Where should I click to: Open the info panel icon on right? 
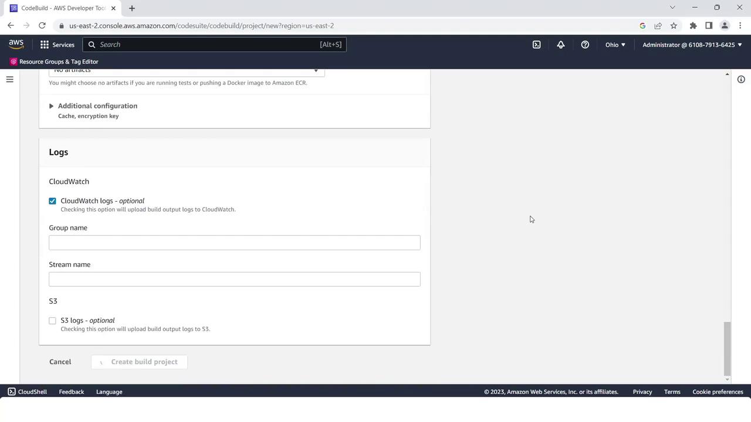pos(741,79)
